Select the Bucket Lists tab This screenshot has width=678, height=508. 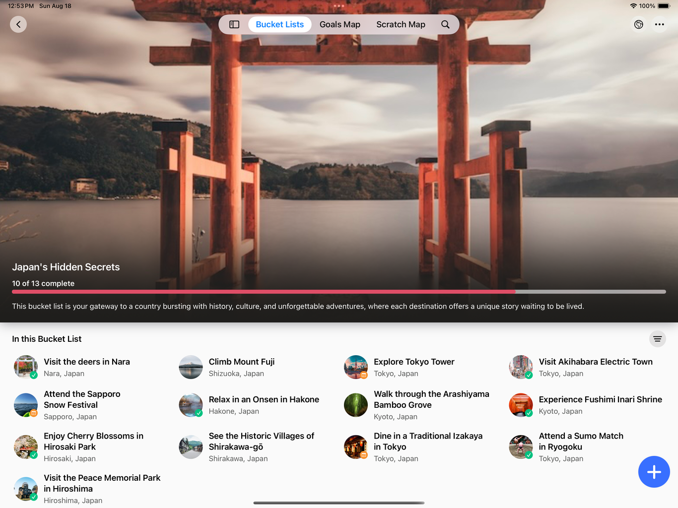[279, 24]
